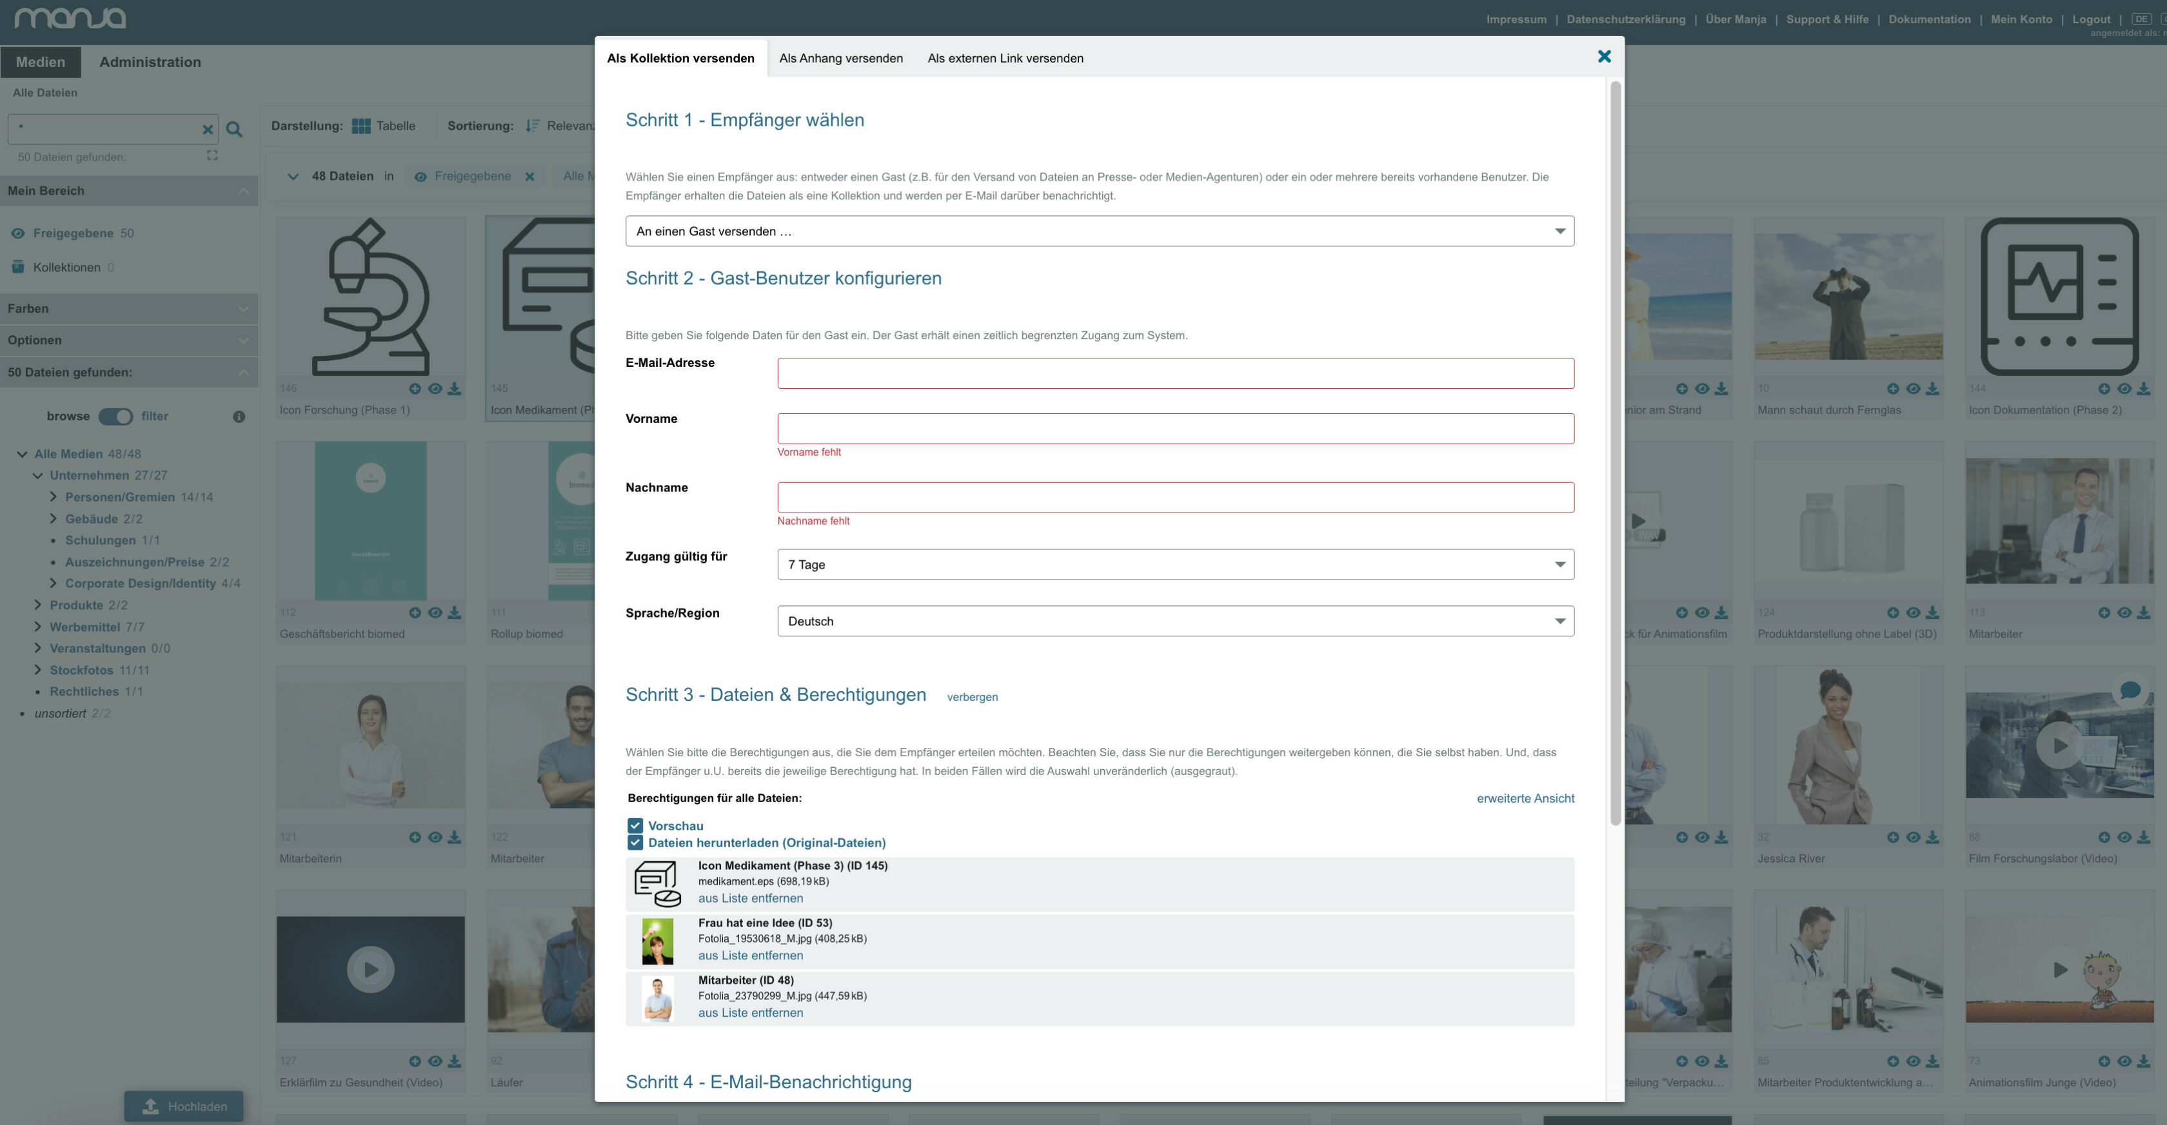Viewport: 2167px width, 1125px height.
Task: Click the Relevanz sort order icon
Action: pyautogui.click(x=531, y=126)
